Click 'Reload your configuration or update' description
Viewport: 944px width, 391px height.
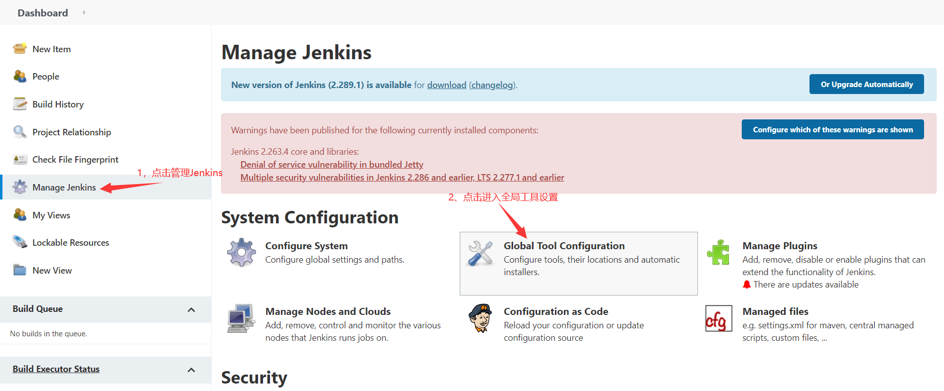pyautogui.click(x=574, y=325)
